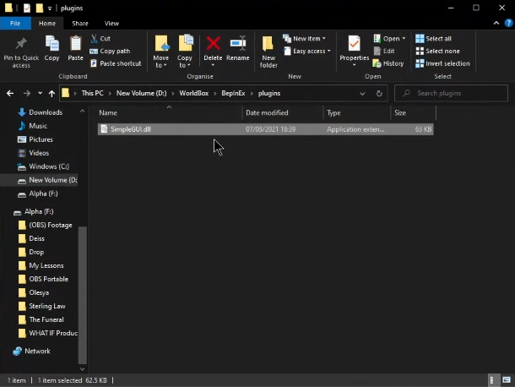
Task: Show file History
Action: 388,63
